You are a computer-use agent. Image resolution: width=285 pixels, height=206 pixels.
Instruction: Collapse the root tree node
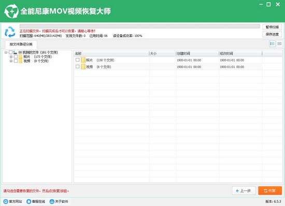coord(6,52)
